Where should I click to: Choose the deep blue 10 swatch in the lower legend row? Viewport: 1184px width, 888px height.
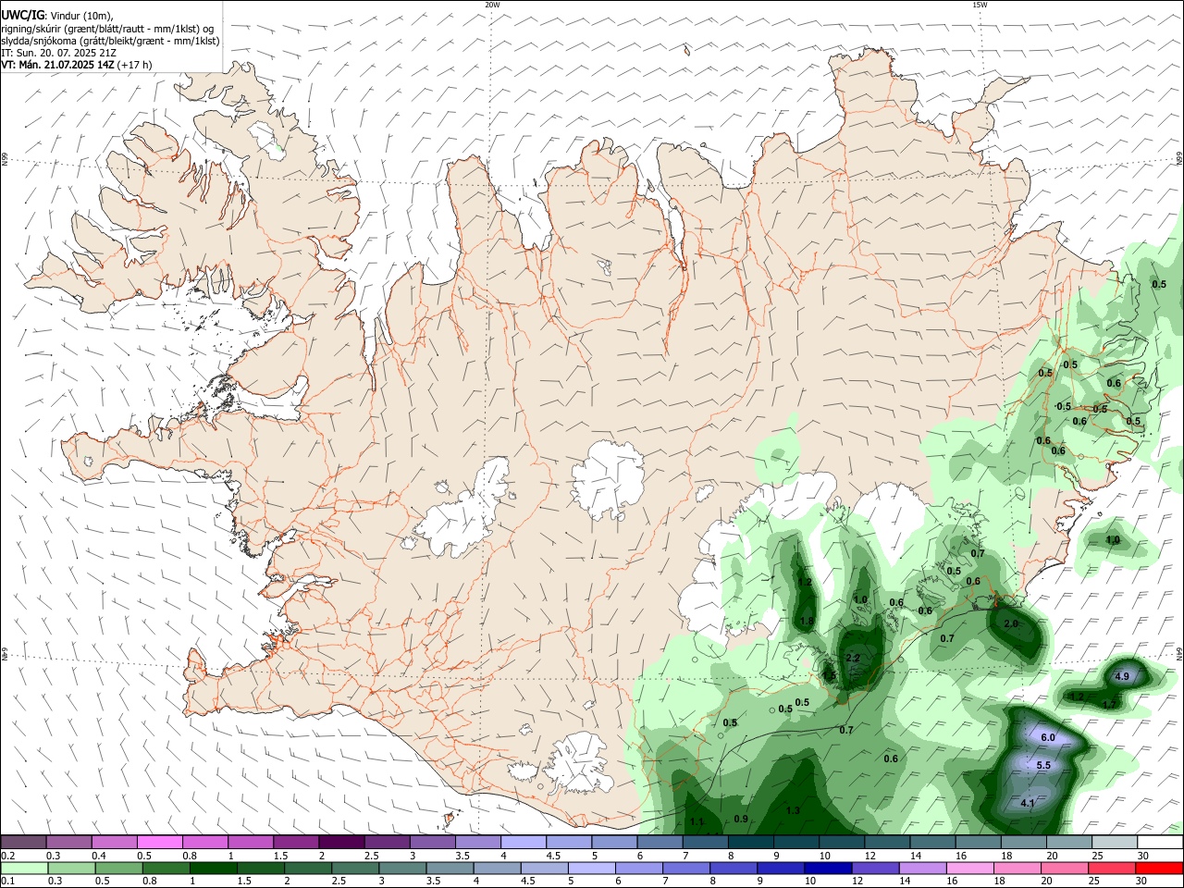pyautogui.click(x=827, y=869)
